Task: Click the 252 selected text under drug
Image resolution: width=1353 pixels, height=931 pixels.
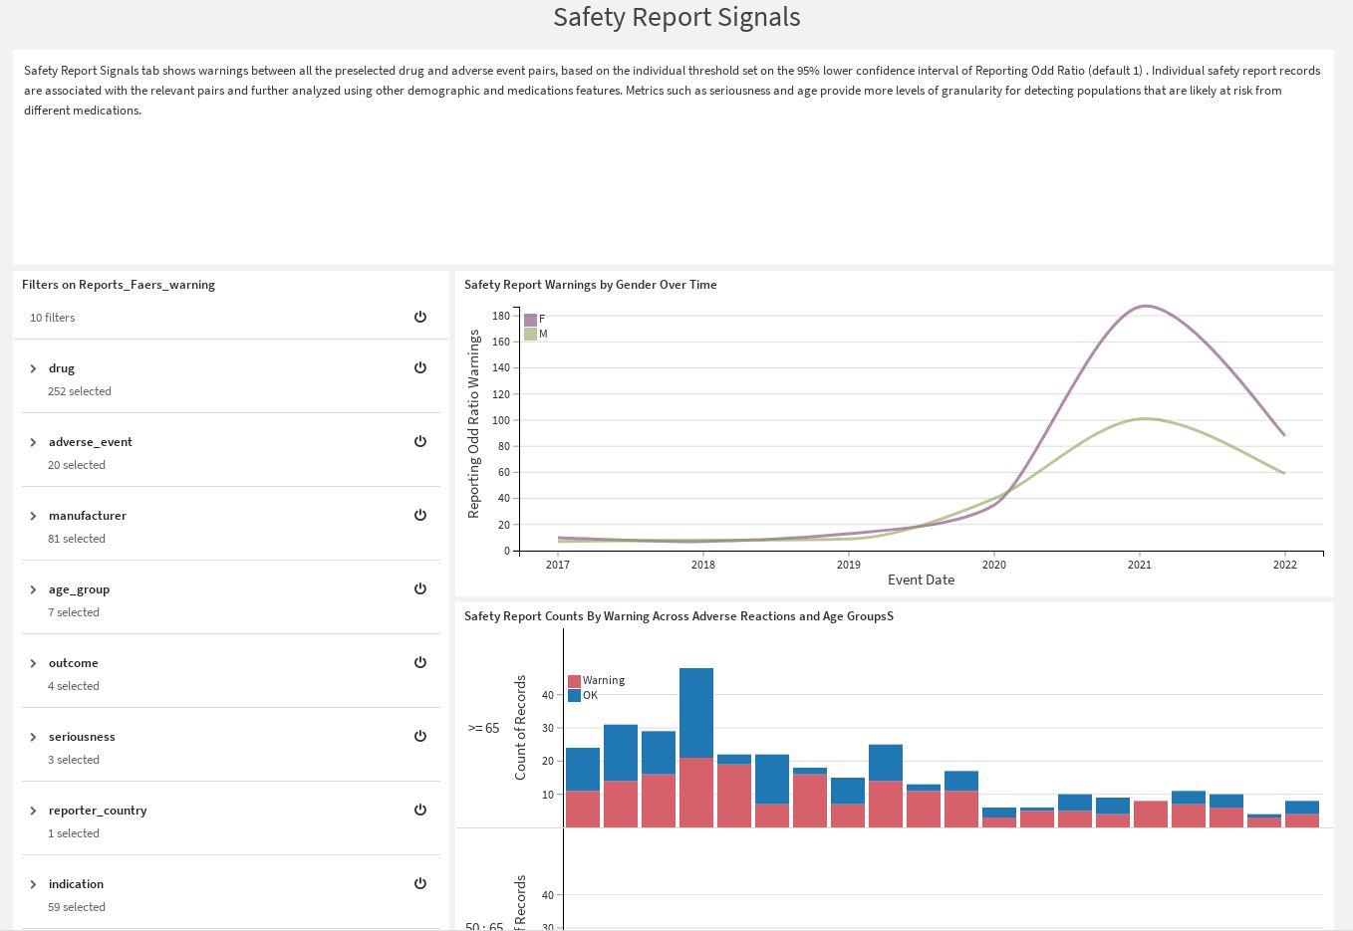Action: (80, 391)
